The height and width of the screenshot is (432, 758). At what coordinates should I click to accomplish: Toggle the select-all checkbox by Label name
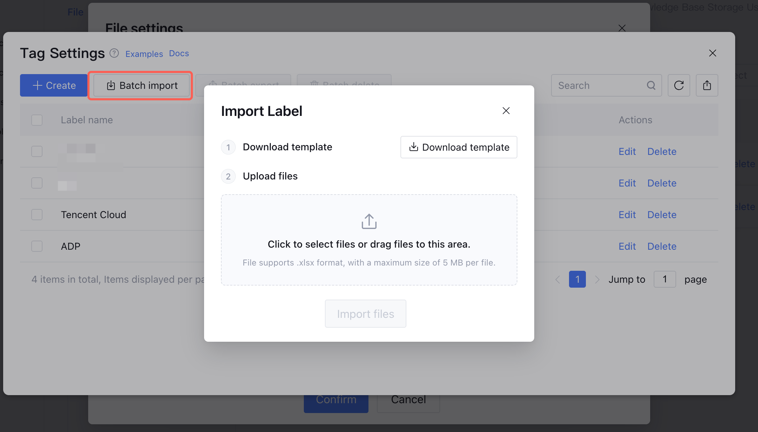click(x=37, y=120)
